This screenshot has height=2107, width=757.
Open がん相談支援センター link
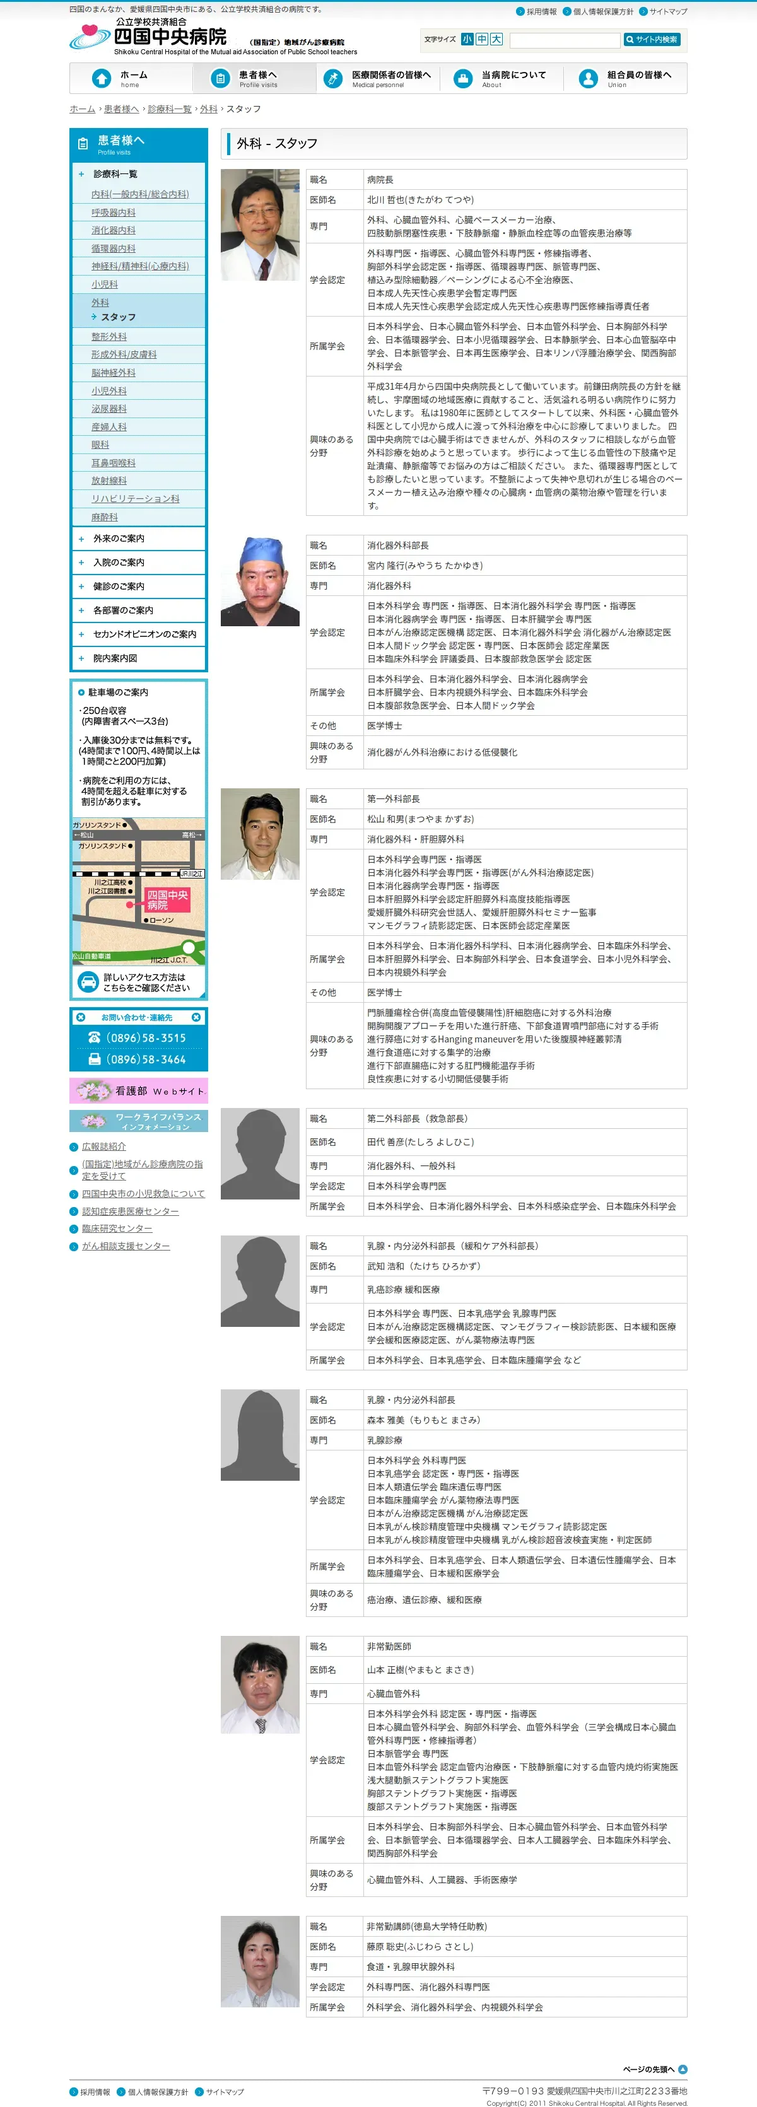coord(126,1247)
